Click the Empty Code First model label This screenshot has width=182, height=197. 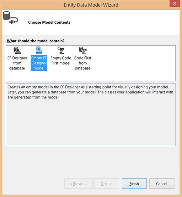pos(61,60)
